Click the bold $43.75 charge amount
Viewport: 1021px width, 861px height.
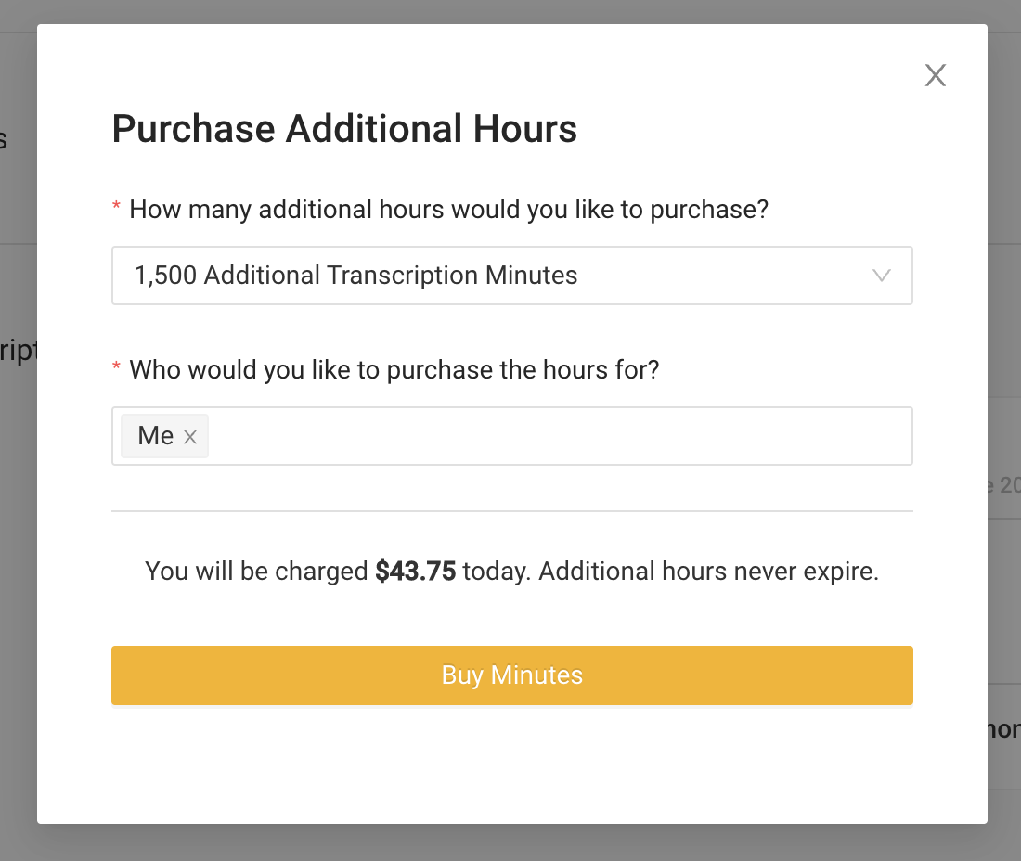[x=415, y=572]
